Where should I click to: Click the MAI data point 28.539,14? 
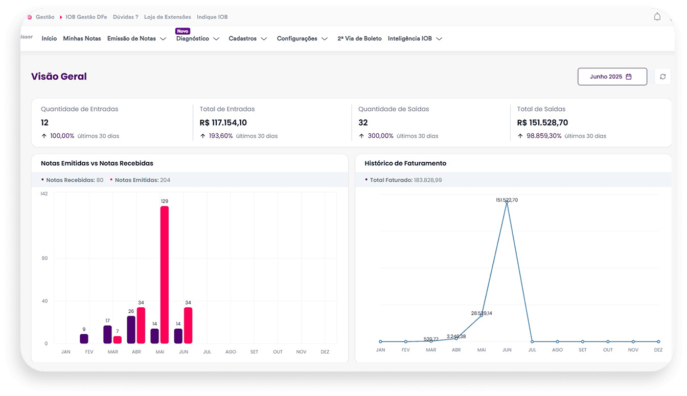click(x=482, y=315)
